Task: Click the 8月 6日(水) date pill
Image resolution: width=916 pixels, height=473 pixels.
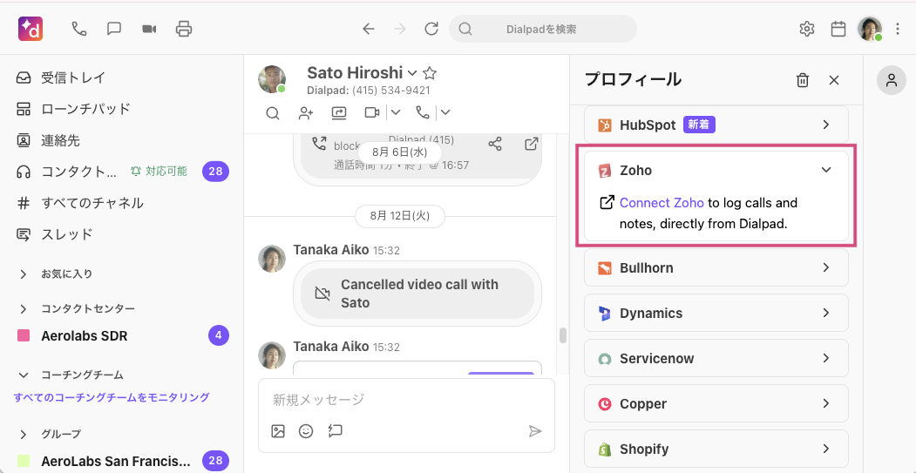Action: pos(399,152)
